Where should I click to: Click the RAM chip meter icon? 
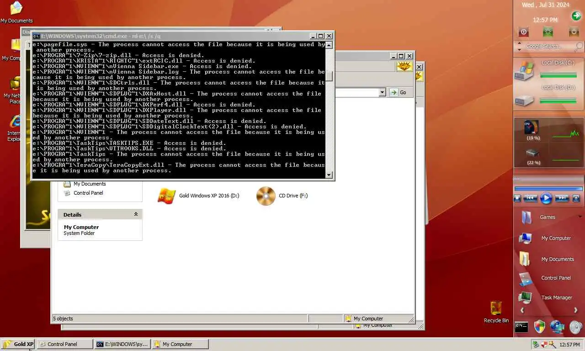pyautogui.click(x=532, y=153)
